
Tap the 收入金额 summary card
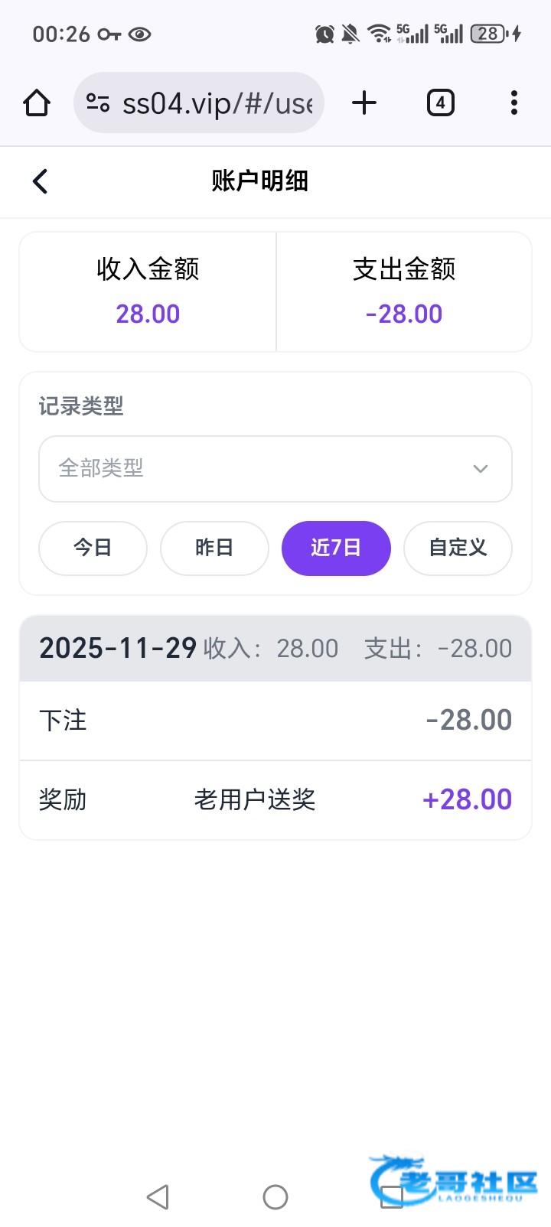pyautogui.click(x=148, y=291)
